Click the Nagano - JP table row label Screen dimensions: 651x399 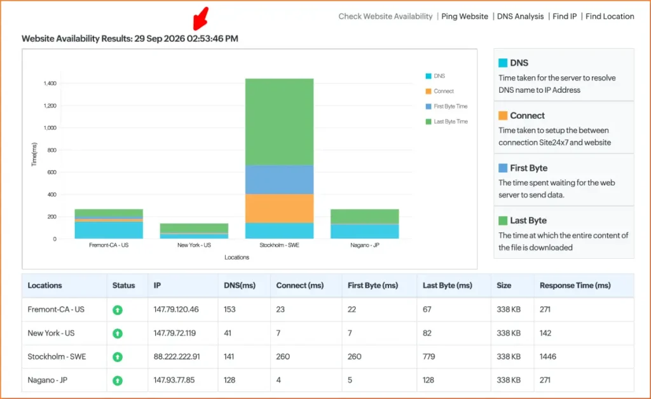(47, 380)
